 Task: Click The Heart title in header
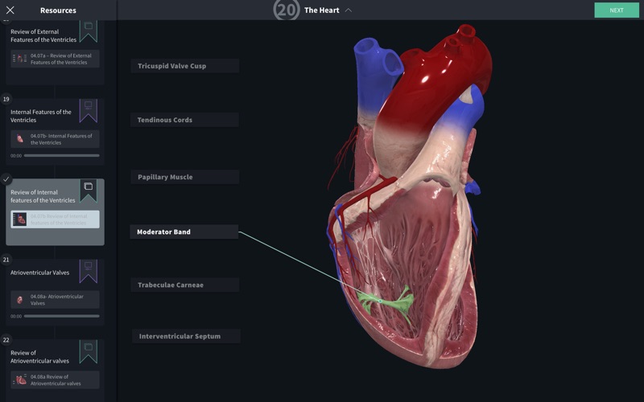(x=321, y=10)
